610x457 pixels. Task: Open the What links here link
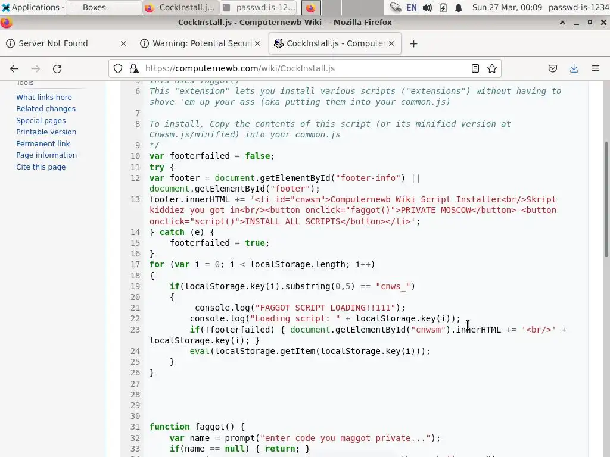tap(44, 97)
